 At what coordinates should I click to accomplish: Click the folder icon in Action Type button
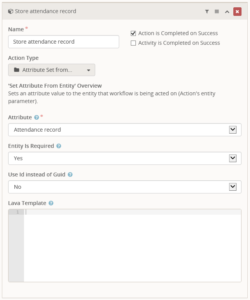16,70
